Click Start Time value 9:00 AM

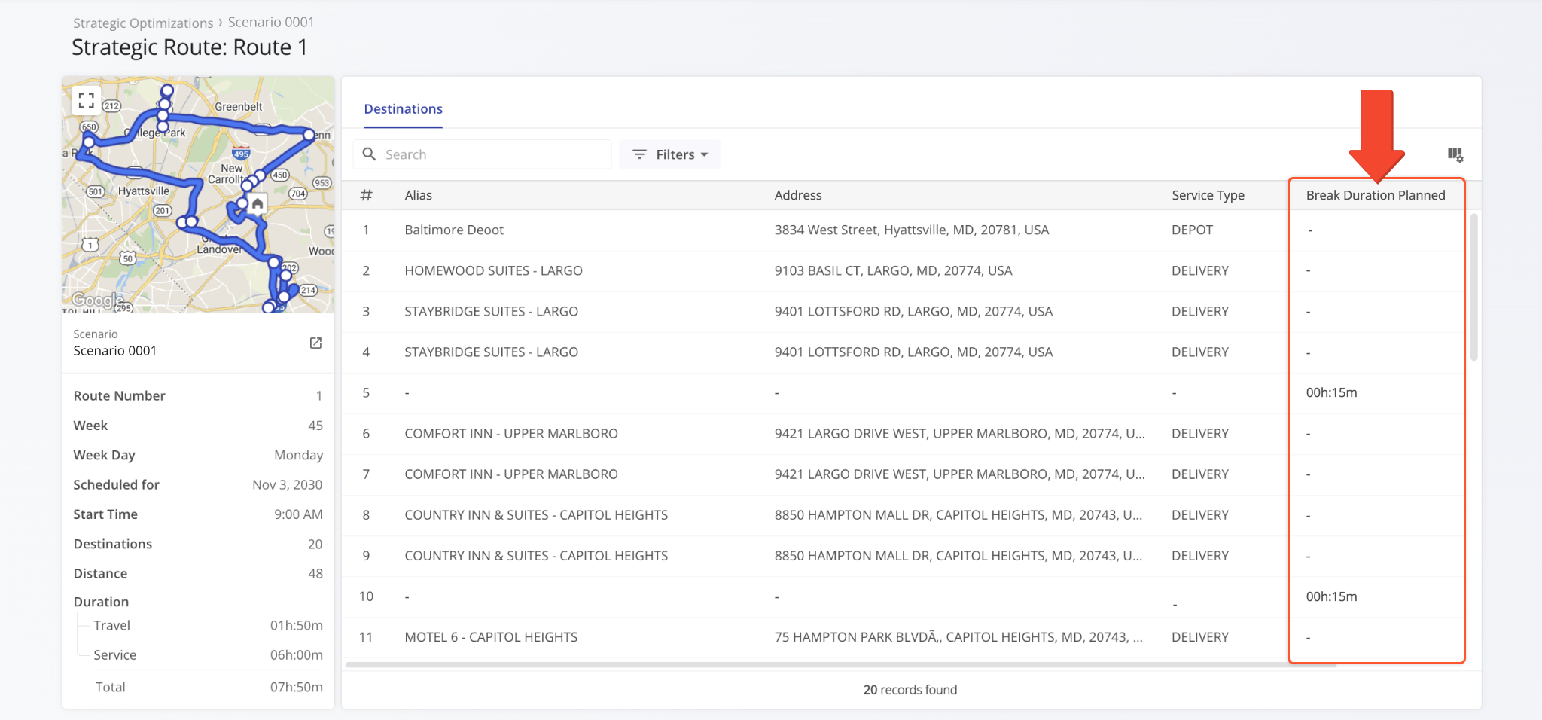click(298, 514)
